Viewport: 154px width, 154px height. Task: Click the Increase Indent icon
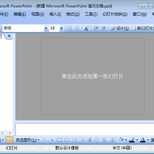click(104, 28)
